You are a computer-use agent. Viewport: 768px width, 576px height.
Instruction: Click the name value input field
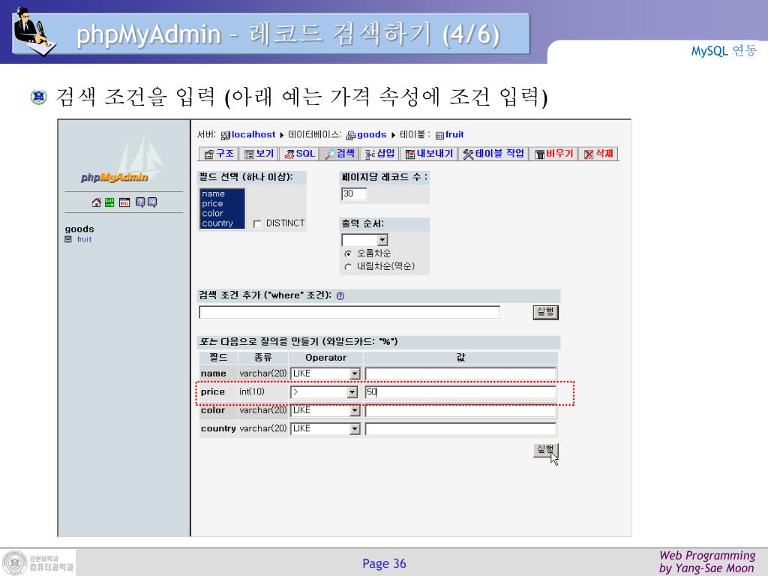[x=460, y=373]
